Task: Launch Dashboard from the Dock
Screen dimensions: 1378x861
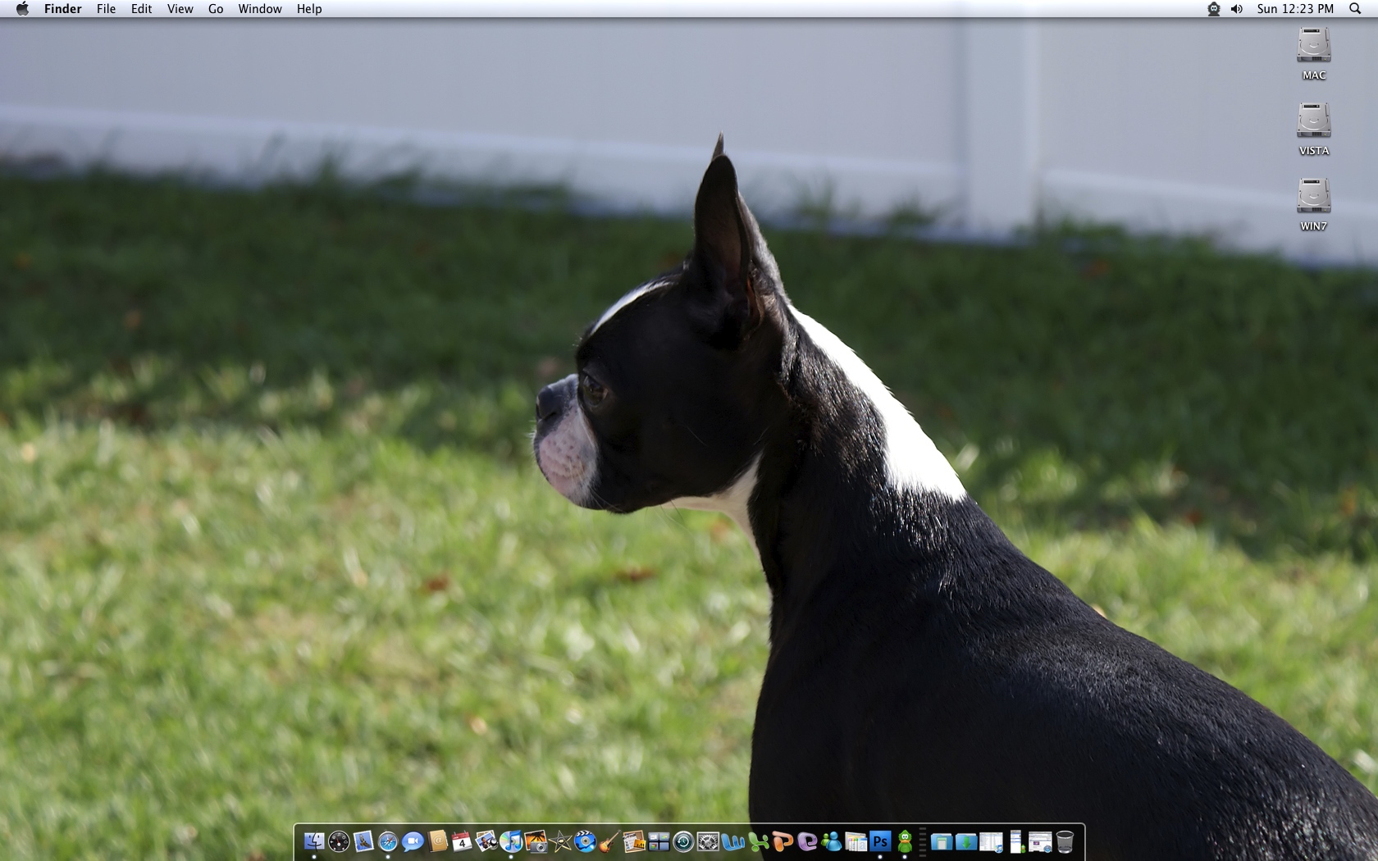Action: pyautogui.click(x=339, y=841)
